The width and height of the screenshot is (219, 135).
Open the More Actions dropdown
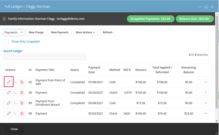point(85,32)
